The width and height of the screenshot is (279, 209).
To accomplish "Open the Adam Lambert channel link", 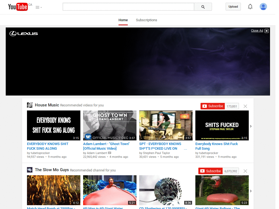I will [97, 153].
